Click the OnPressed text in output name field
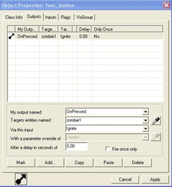Viewport: 172px width, 187px height. pyautogui.click(x=76, y=112)
